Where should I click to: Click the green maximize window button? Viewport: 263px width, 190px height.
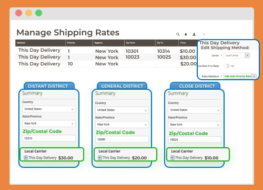(38, 13)
